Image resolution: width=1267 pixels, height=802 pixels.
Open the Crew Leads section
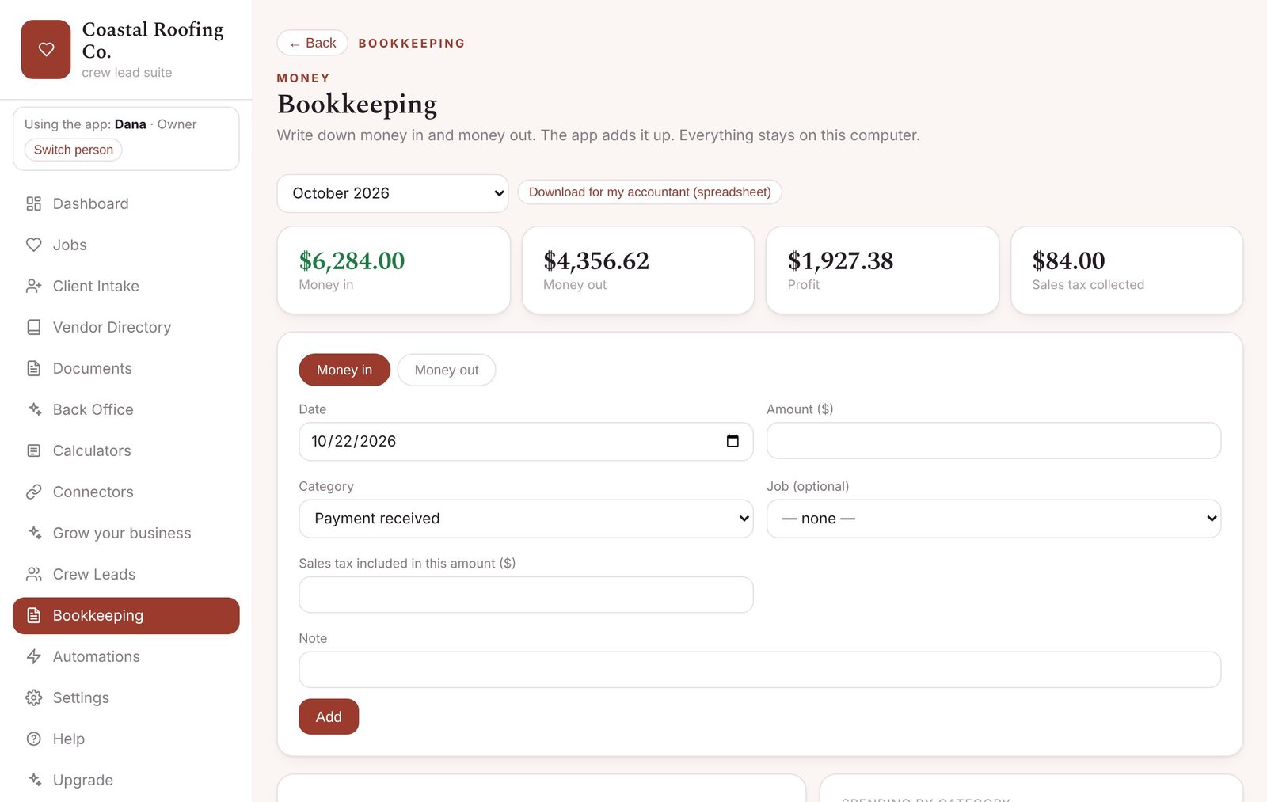coord(126,574)
